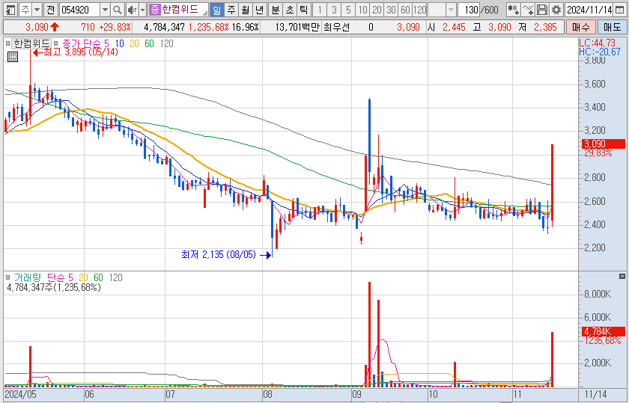Viewport: 629px width, 403px height.
Task: Open the 주 type dropdown arrow
Action: (x=37, y=10)
